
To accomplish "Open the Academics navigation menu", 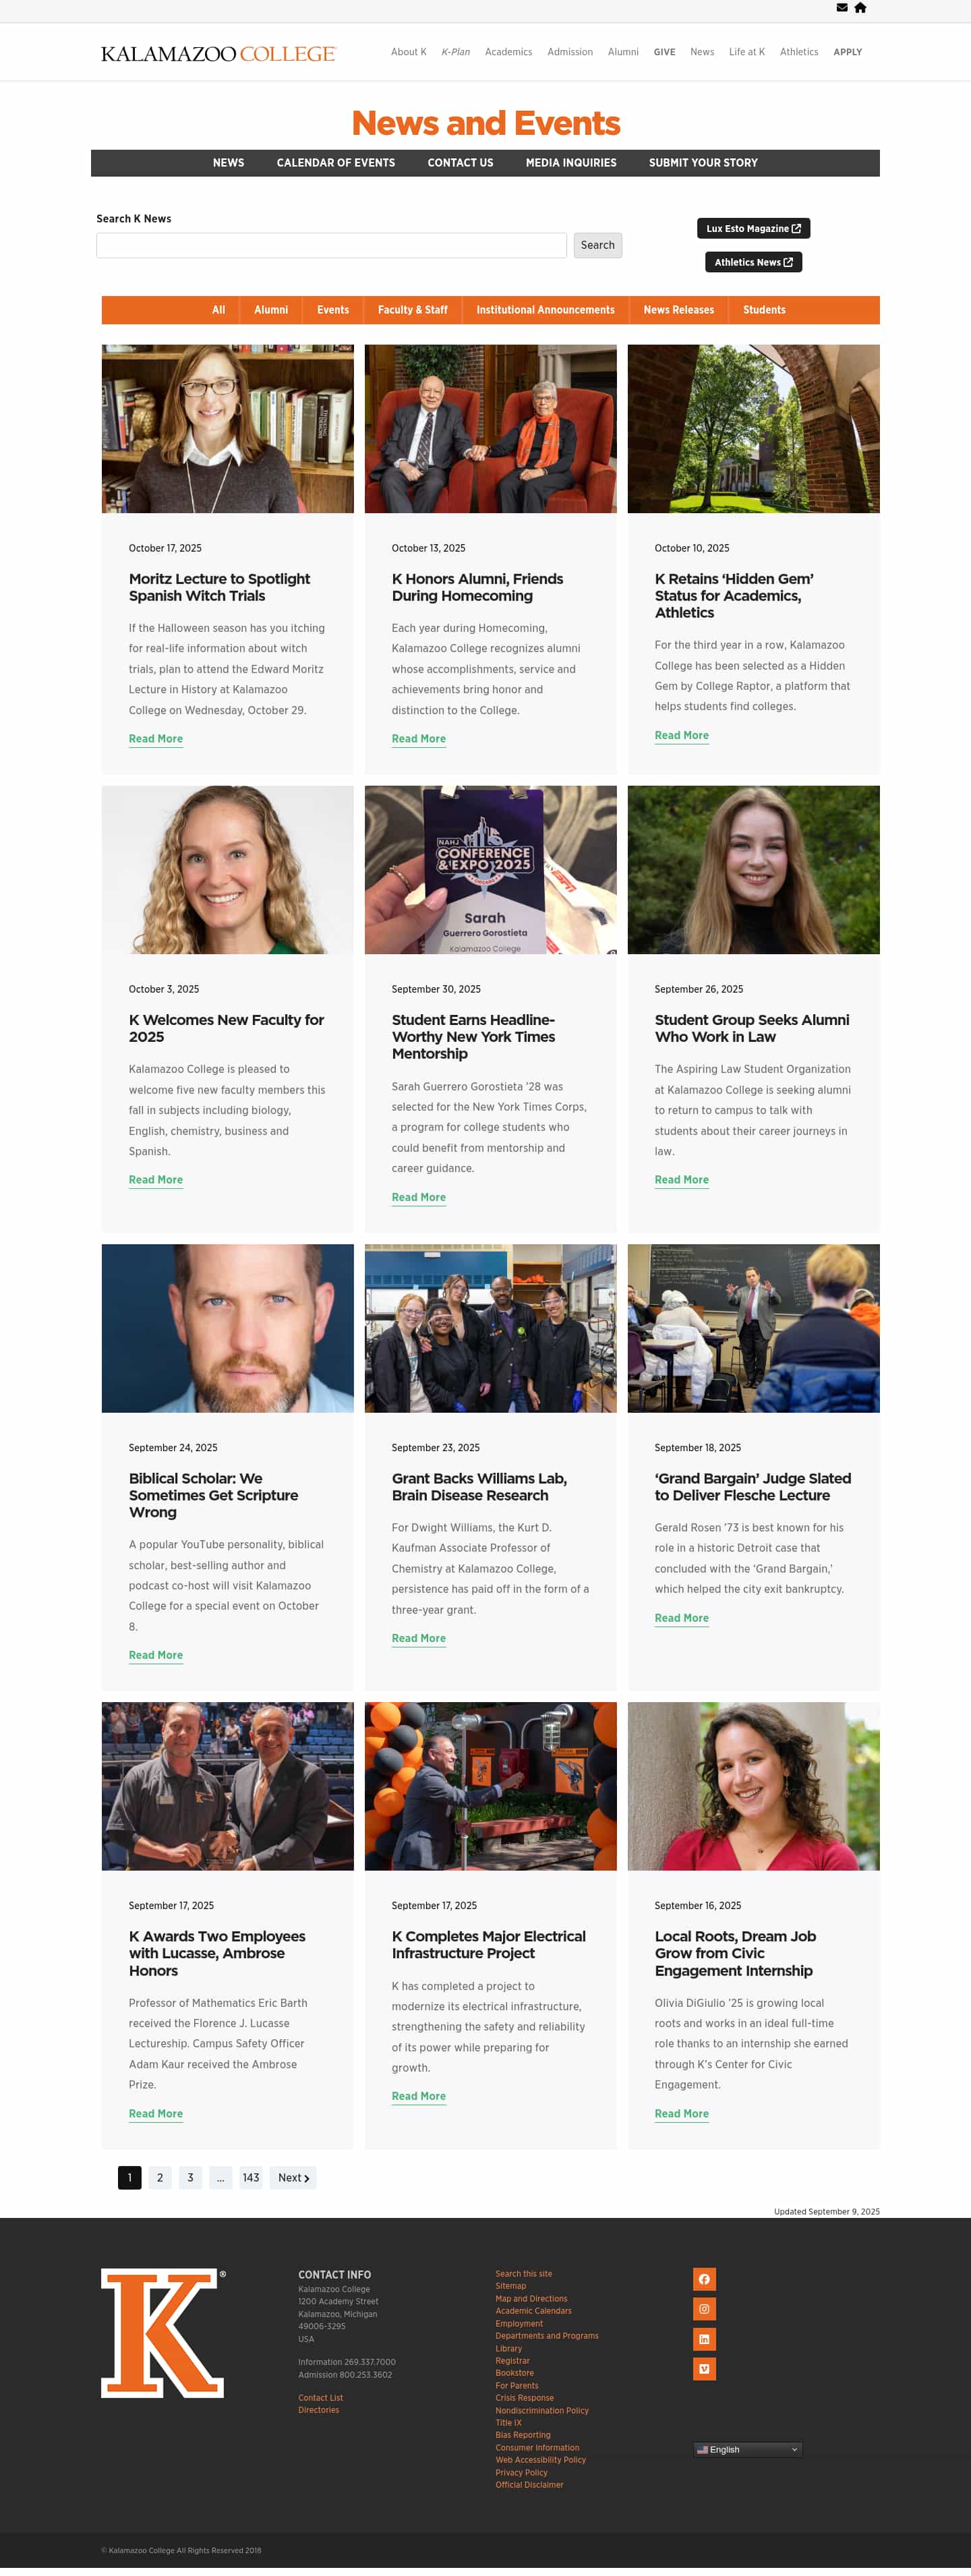I will [508, 52].
